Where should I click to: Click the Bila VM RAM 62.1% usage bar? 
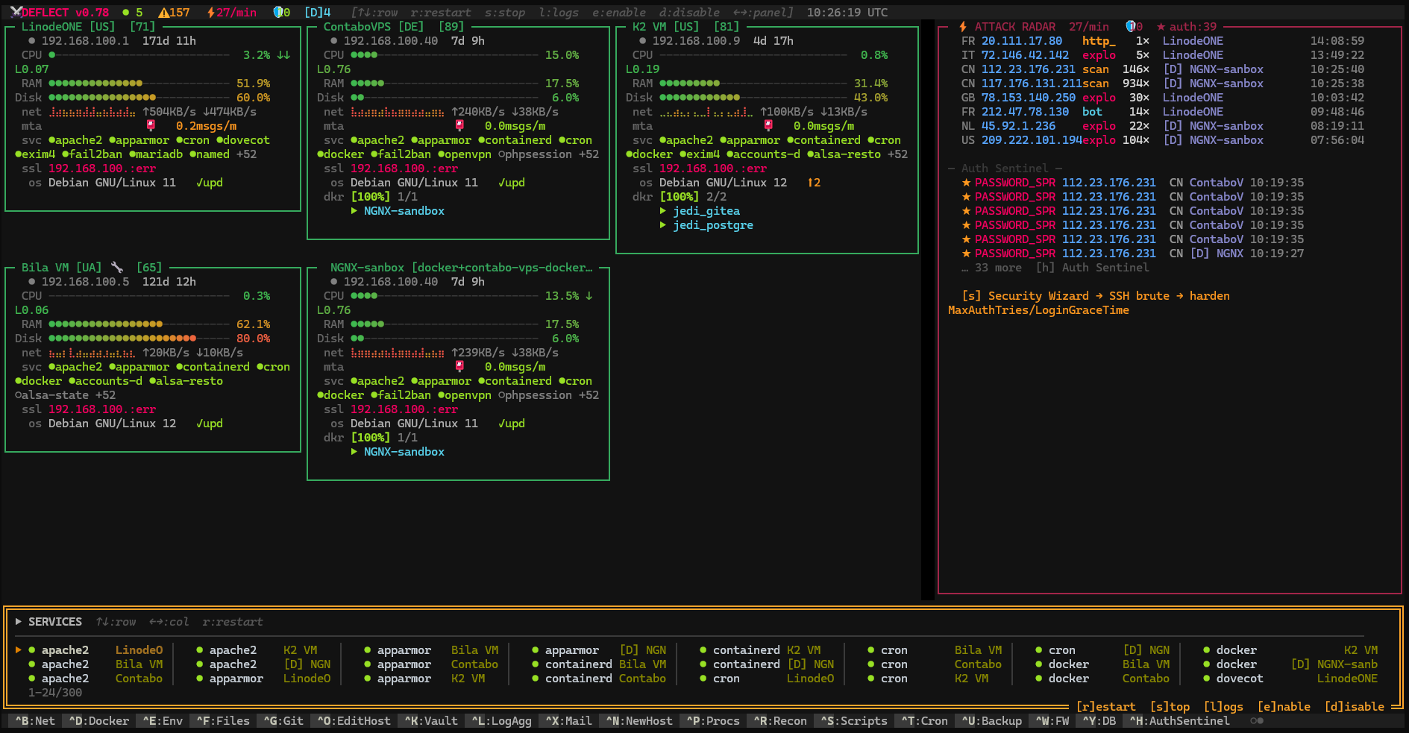click(x=139, y=324)
